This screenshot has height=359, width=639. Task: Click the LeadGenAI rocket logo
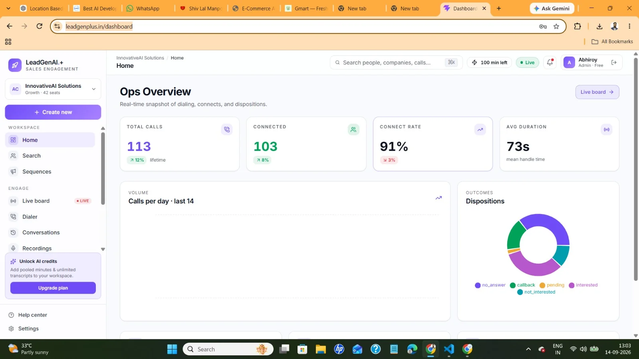coord(15,65)
